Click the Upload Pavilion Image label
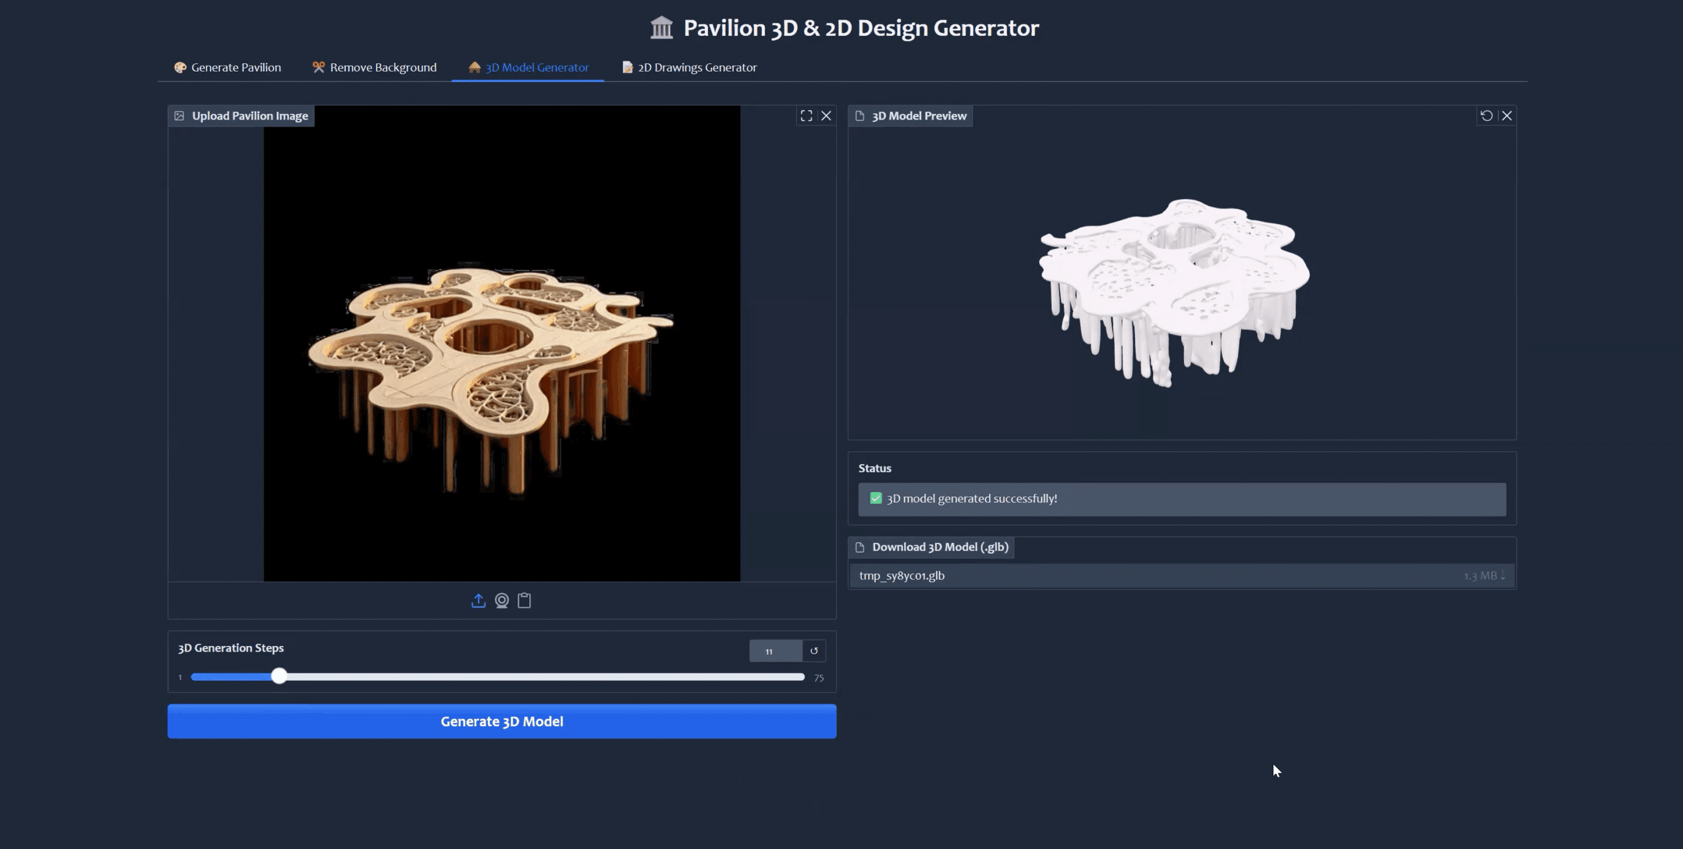 241,116
